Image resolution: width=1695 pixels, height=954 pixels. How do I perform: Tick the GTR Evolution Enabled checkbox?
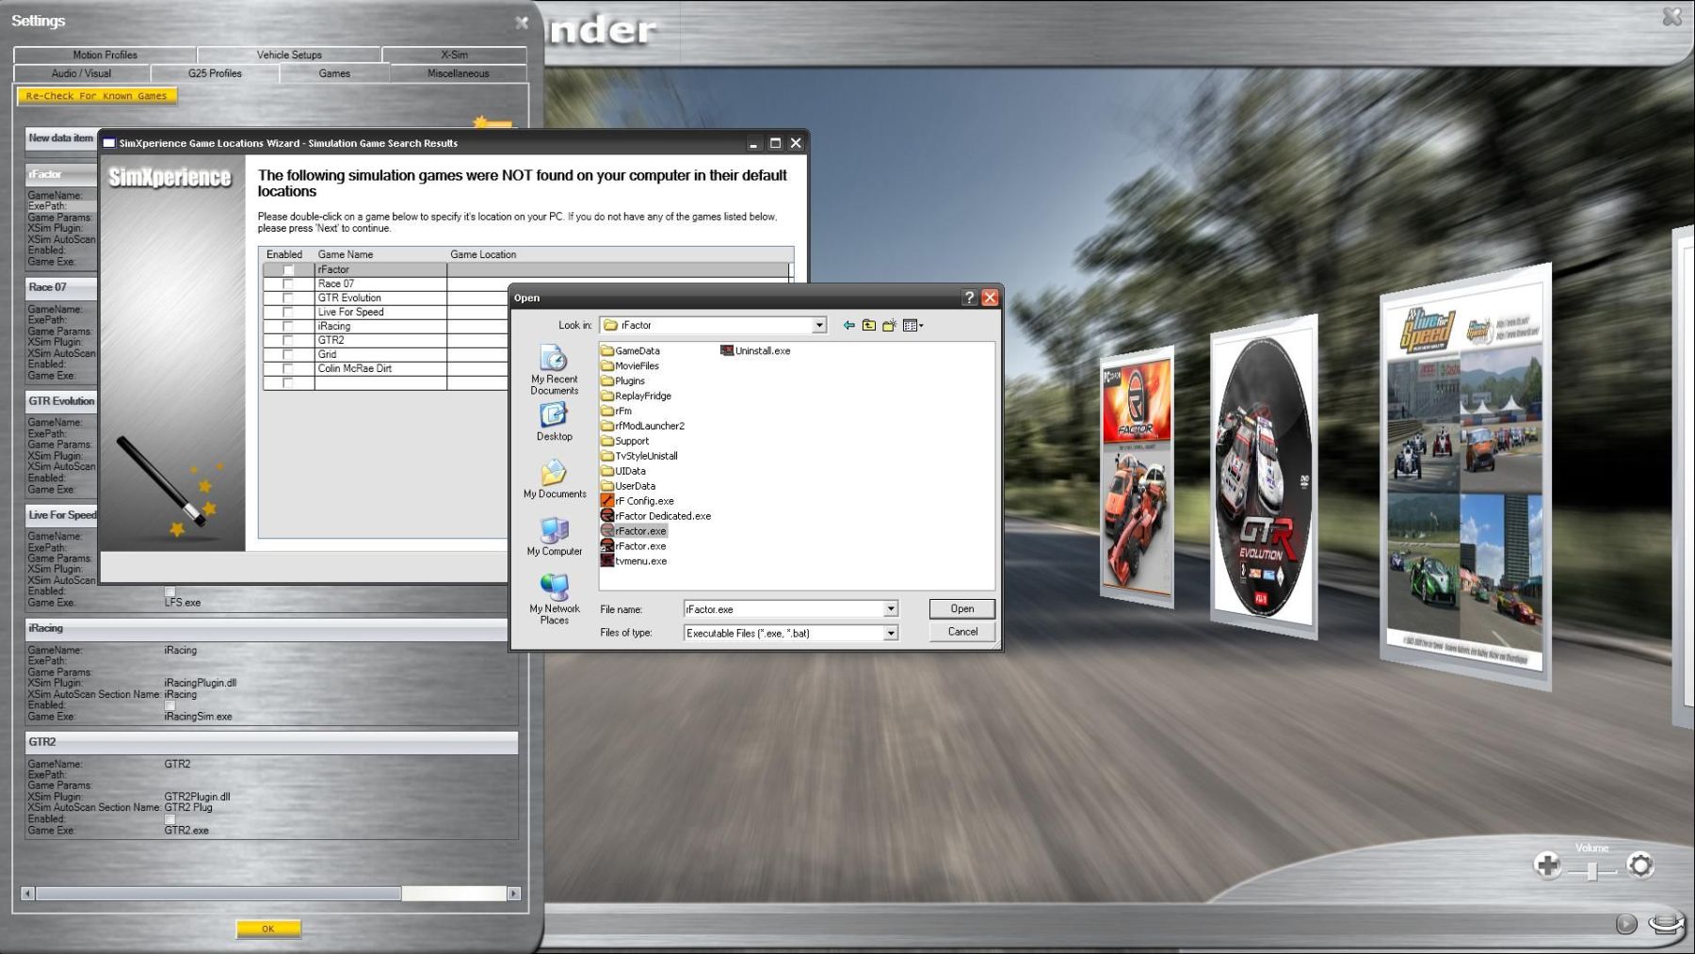[x=288, y=298]
